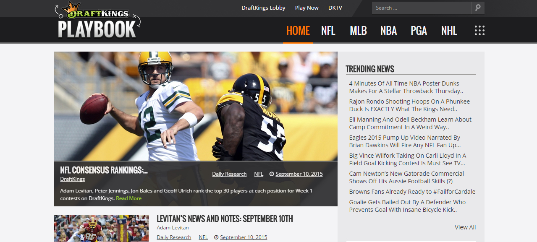
Task: Click the DraftKings Playbook logo
Action: (x=98, y=20)
